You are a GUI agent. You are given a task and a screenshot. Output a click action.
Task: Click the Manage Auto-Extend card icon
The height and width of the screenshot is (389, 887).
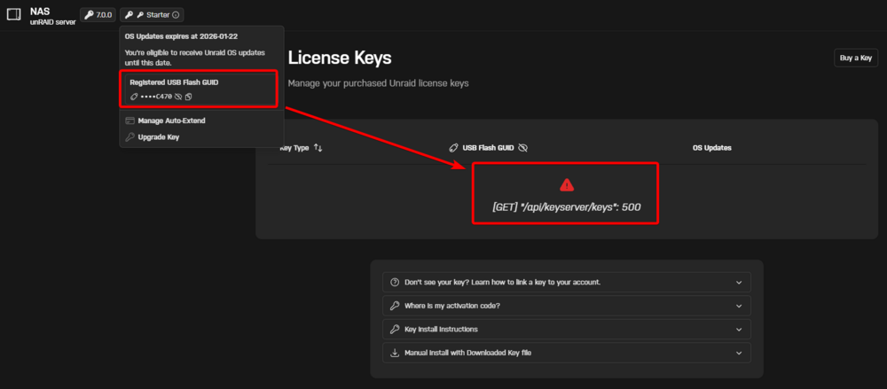click(x=130, y=121)
